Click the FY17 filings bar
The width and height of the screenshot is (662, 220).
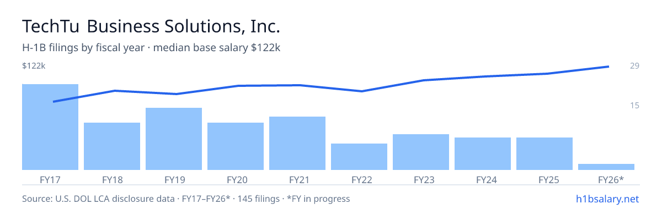pos(50,127)
